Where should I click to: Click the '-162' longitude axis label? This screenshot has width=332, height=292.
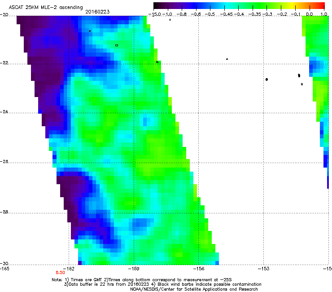[69, 269]
